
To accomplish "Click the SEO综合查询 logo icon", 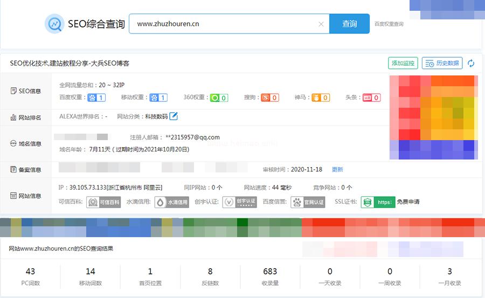I will (54, 24).
